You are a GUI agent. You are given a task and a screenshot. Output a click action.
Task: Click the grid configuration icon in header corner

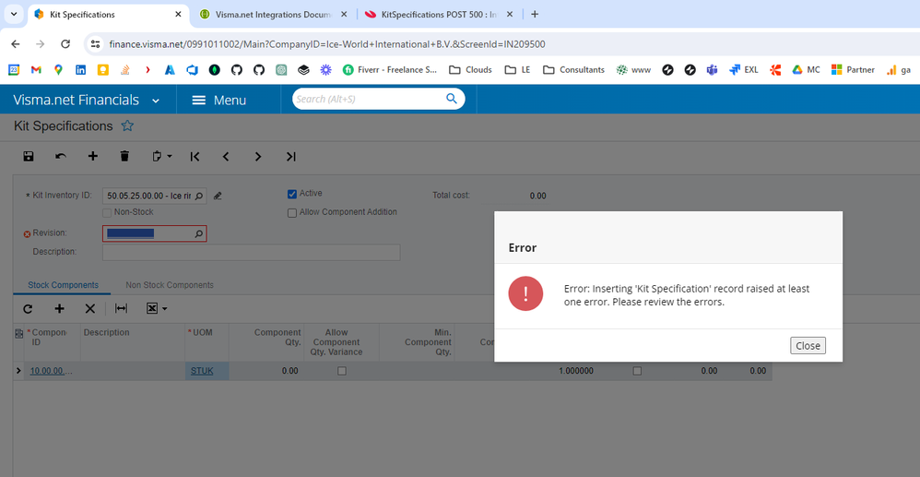[x=18, y=333]
